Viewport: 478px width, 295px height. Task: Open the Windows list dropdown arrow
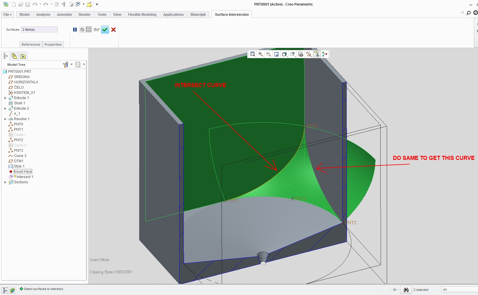pyautogui.click(x=84, y=4)
